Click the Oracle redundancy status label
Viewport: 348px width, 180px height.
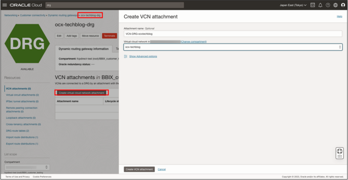click(x=74, y=64)
